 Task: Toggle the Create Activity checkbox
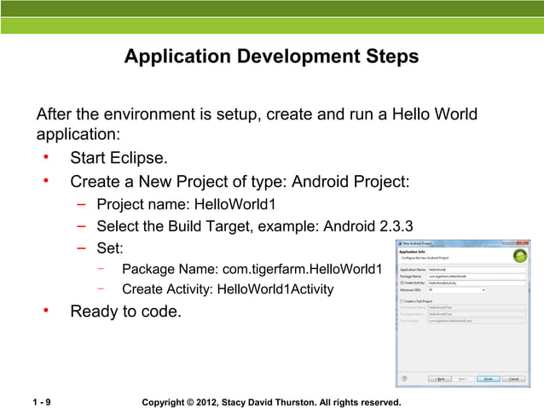(x=401, y=283)
